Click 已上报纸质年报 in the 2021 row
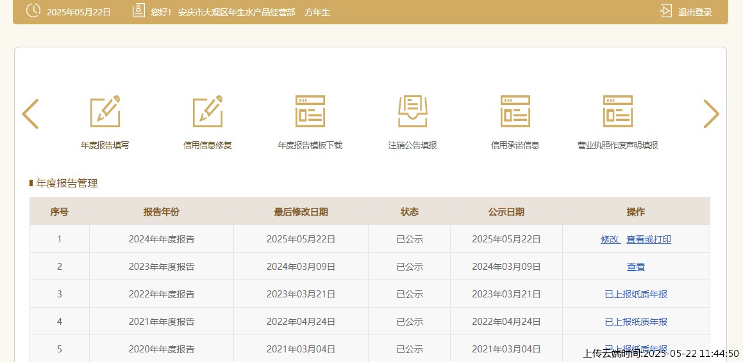Image resolution: width=743 pixels, height=362 pixels. [x=636, y=321]
